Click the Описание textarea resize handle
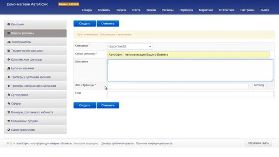Viewport: 279px width, 157px height. (272, 80)
